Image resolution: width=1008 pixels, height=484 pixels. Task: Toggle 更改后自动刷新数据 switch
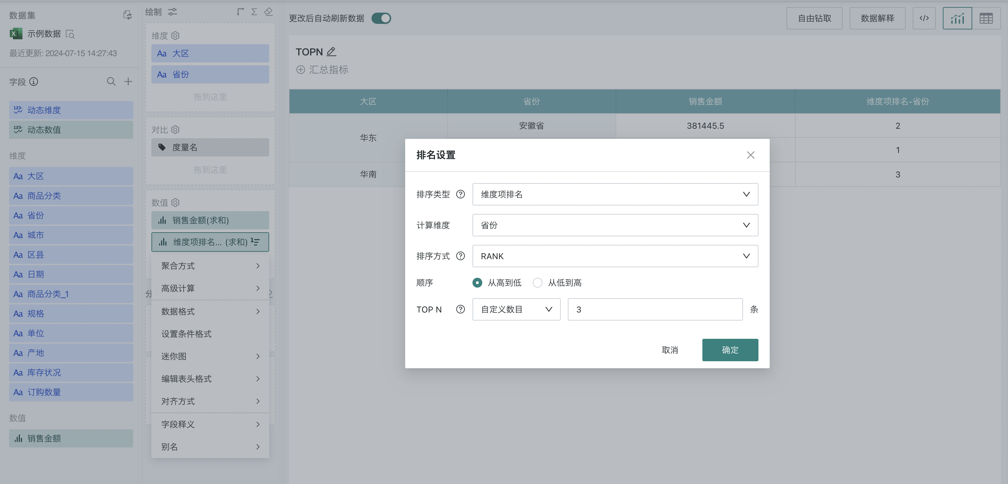tap(381, 18)
